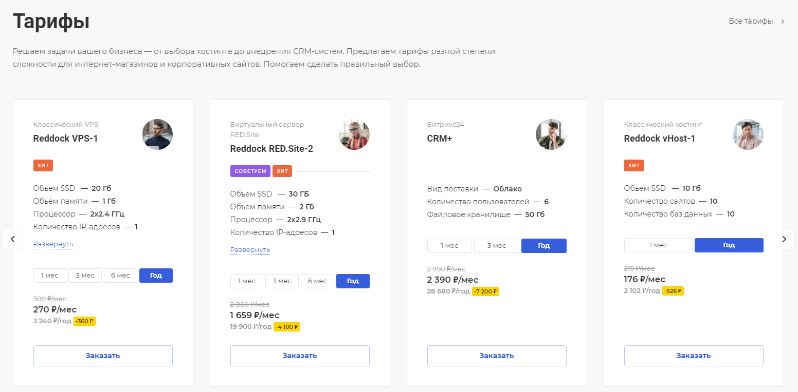Click the Вид поставки — Облако spec line
The width and height of the screenshot is (798, 392).
pos(475,189)
